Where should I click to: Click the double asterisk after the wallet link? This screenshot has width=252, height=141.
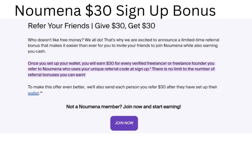(x=41, y=93)
